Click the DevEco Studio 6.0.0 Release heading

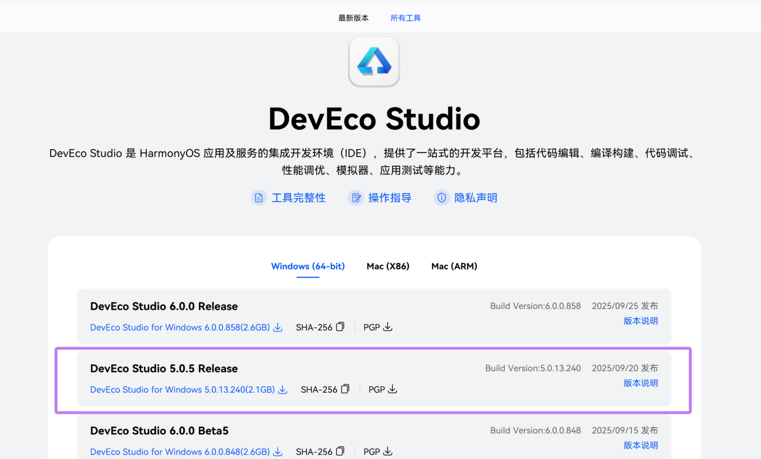pos(164,306)
